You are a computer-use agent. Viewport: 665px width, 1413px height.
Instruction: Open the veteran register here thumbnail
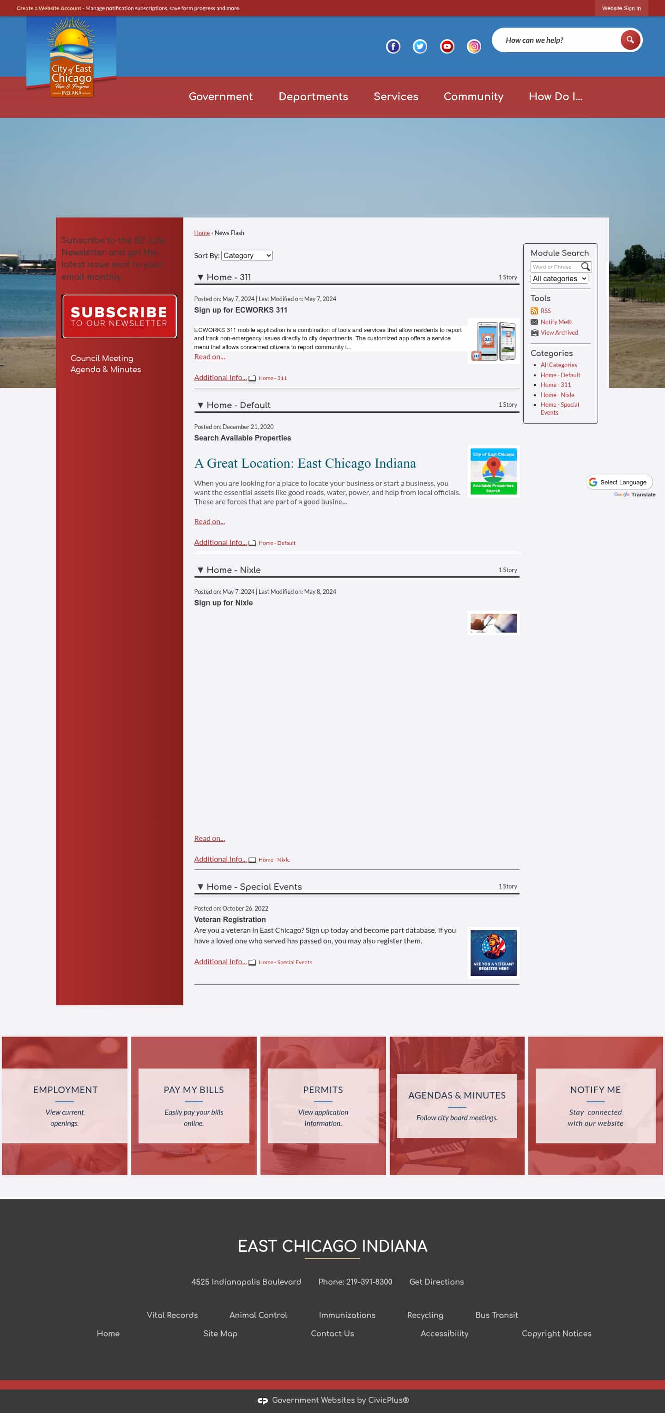(x=493, y=954)
